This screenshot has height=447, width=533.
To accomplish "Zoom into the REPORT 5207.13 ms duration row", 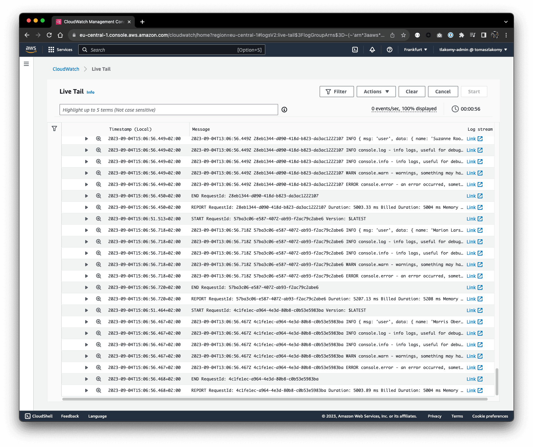I will point(99,299).
